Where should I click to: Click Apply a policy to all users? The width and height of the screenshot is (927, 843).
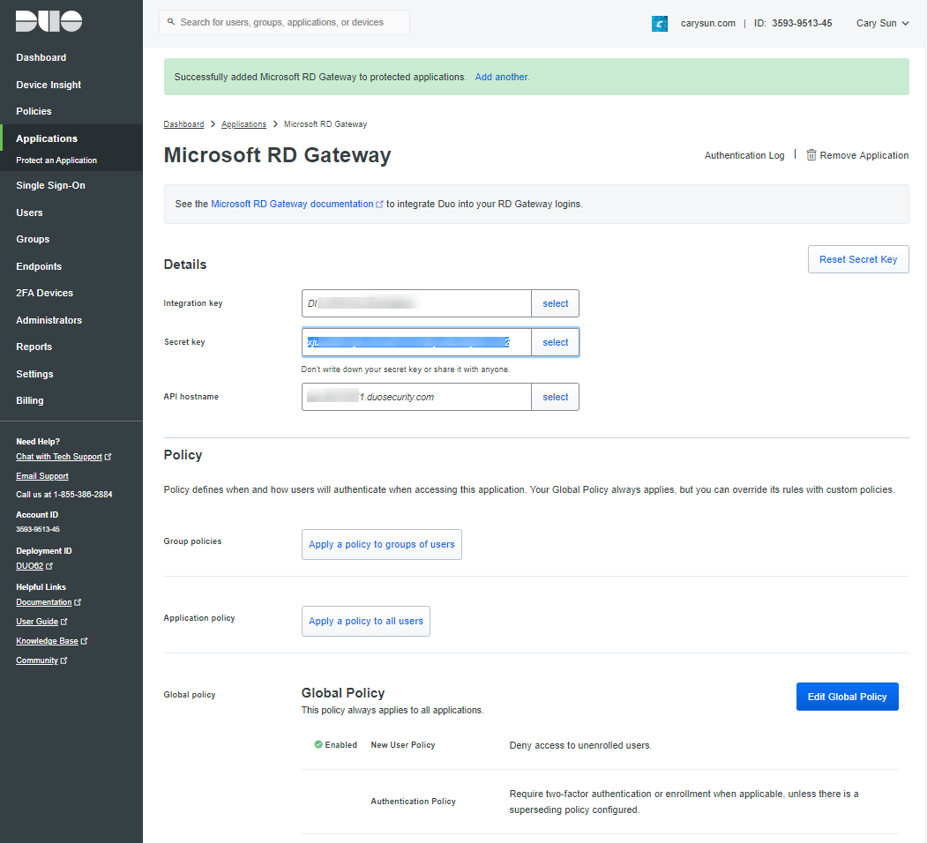point(366,622)
